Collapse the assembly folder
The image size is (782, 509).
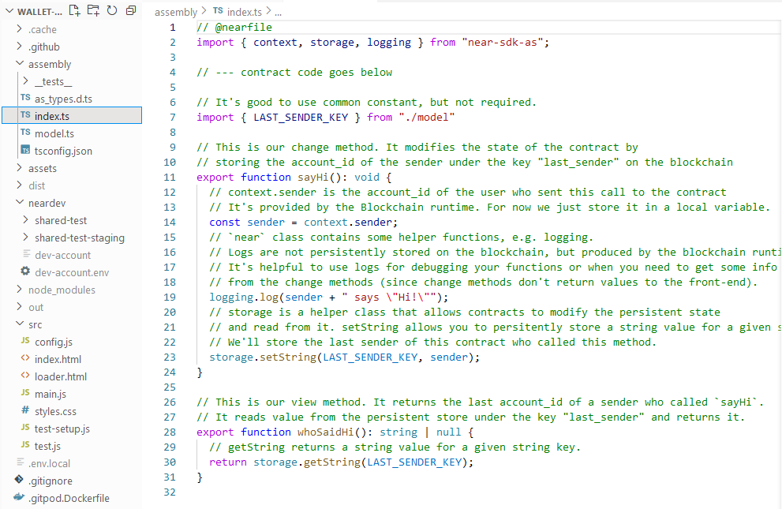click(x=49, y=64)
